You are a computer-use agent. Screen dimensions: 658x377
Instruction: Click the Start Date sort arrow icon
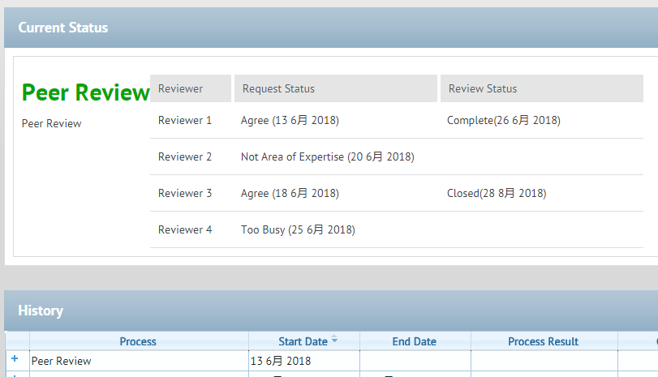point(334,341)
